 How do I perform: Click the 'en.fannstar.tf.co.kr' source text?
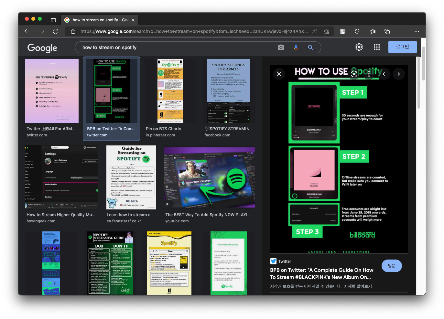[124, 221]
